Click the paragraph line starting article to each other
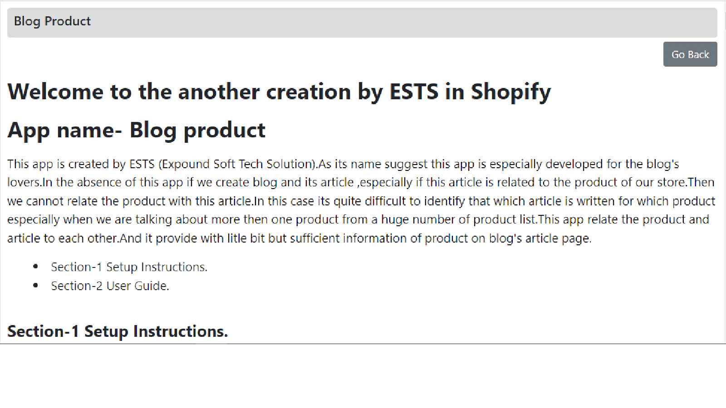This screenshot has width=726, height=408. [x=299, y=238]
